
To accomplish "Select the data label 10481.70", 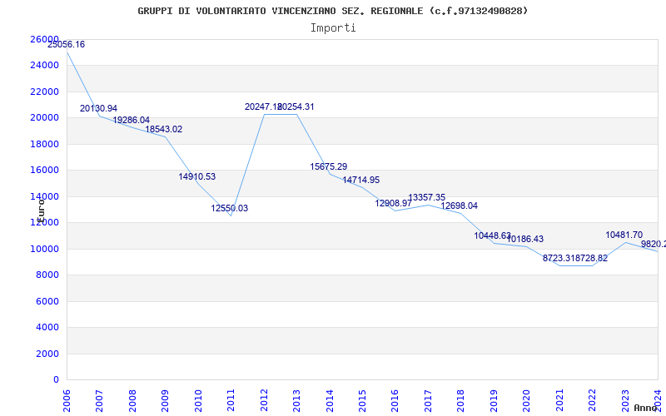I will coord(624,235).
